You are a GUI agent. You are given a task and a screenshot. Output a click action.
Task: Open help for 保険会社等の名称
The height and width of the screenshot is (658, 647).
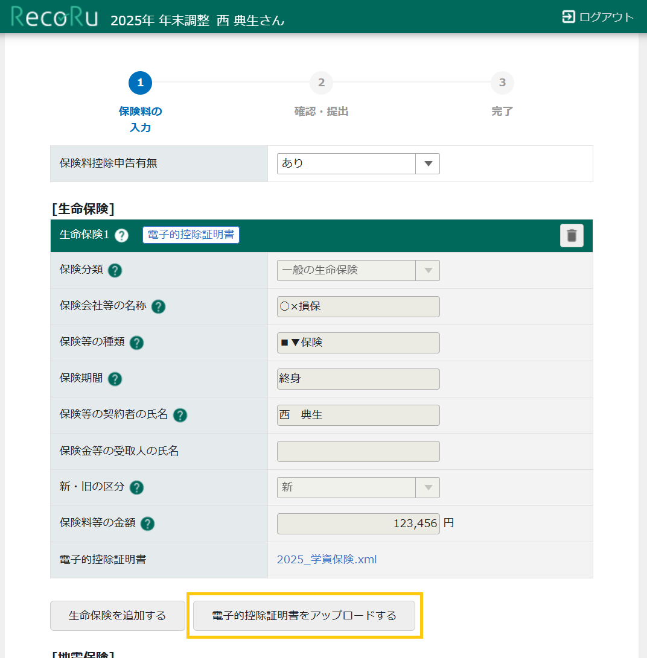pyautogui.click(x=158, y=306)
